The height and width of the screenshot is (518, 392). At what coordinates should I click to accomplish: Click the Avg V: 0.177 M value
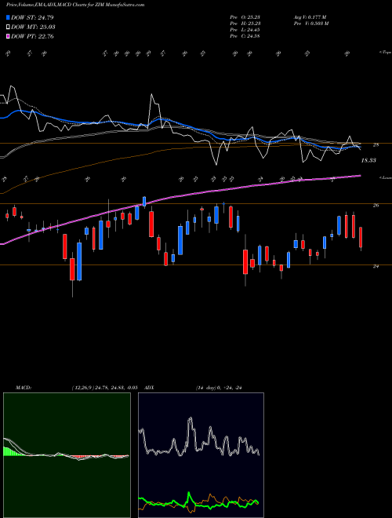tap(310, 17)
